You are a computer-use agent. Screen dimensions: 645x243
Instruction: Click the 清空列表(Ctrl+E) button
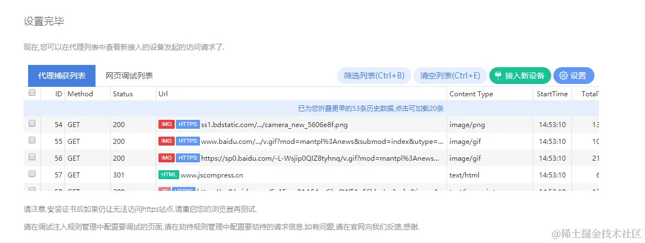pos(450,76)
